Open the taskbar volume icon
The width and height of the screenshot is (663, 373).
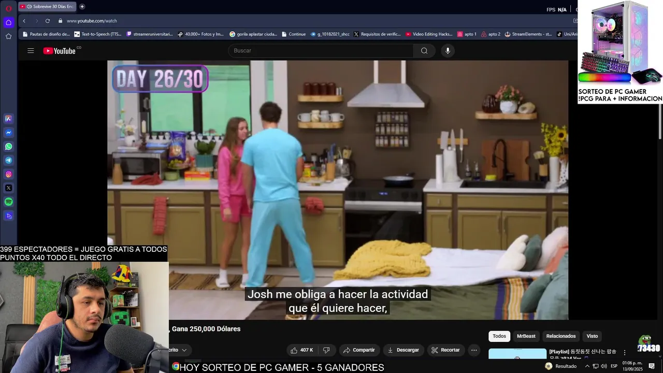(604, 366)
